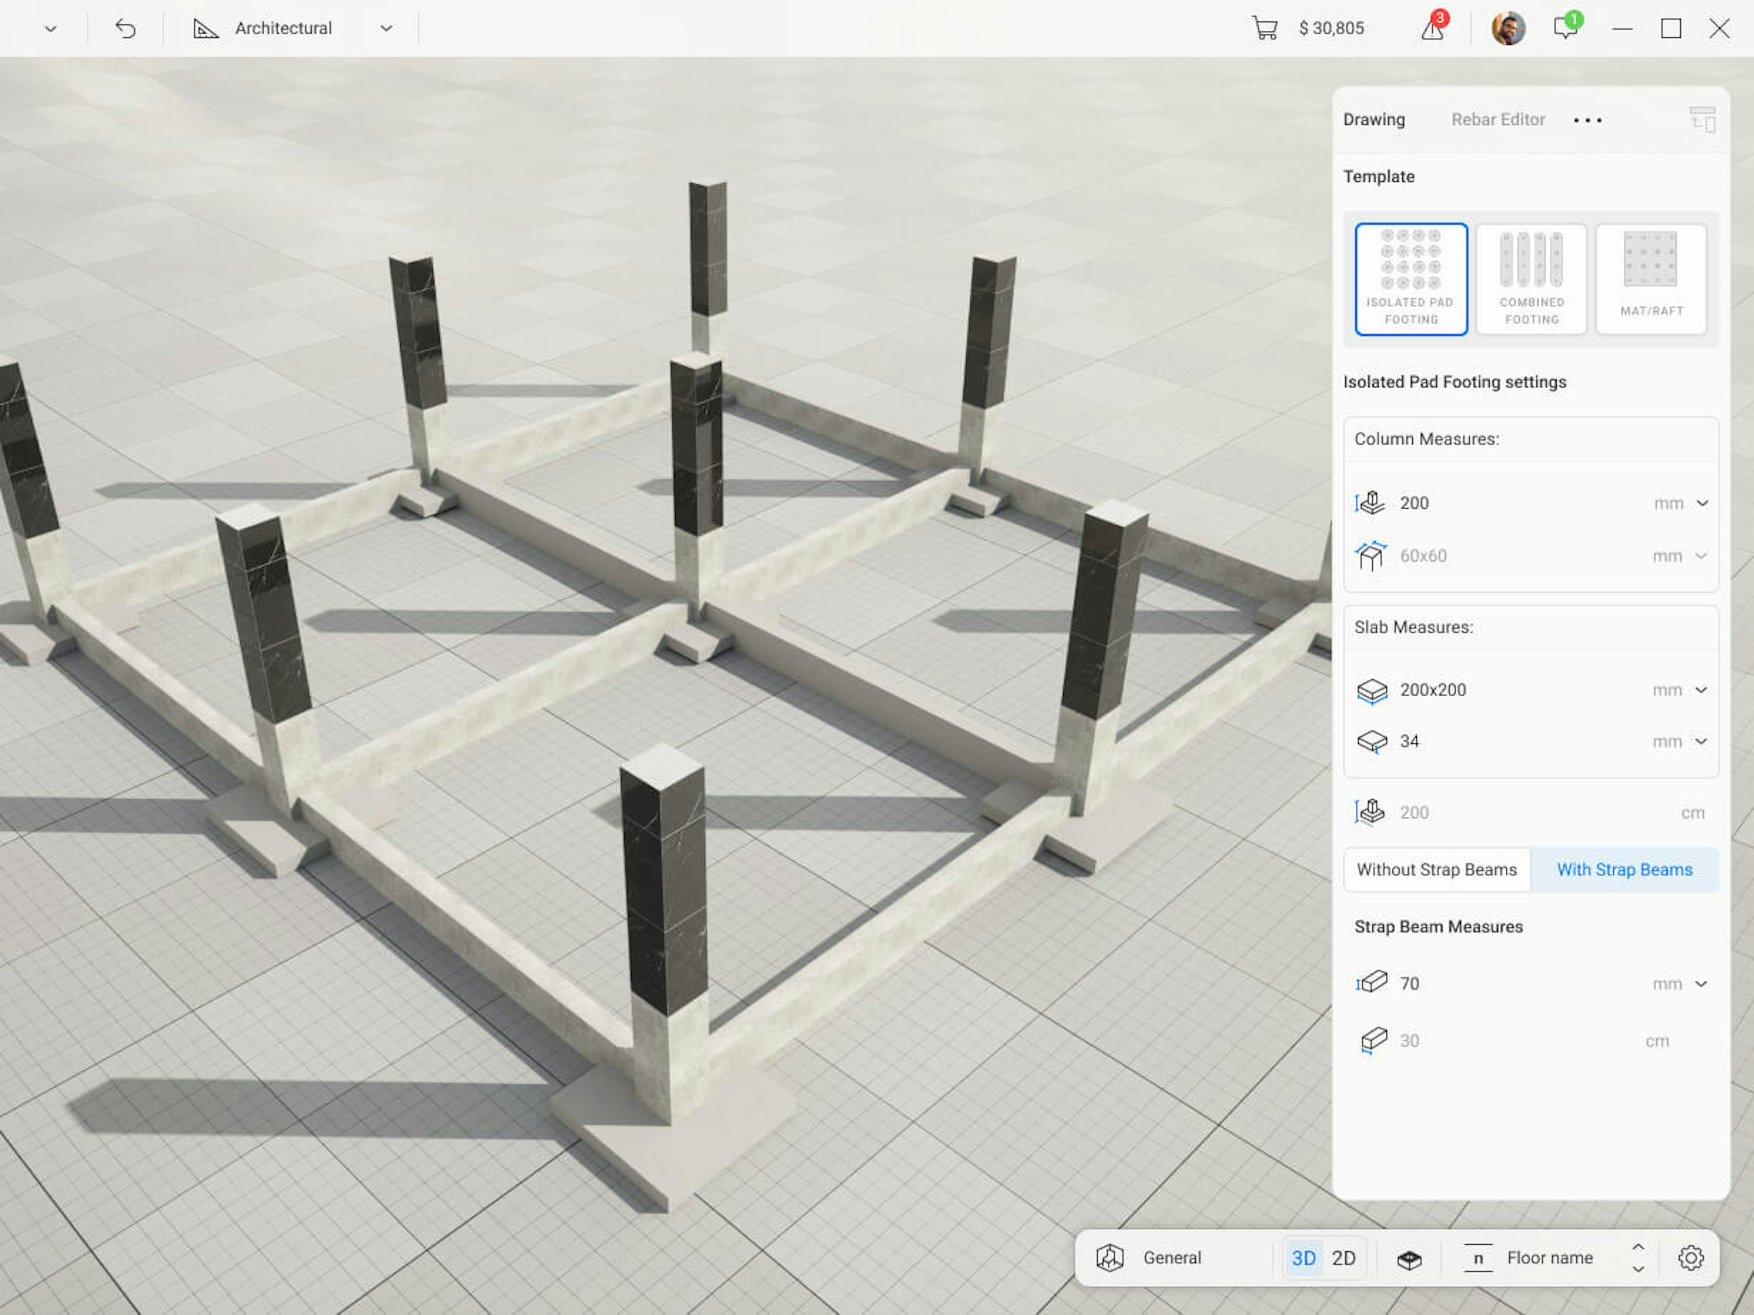Click the slab thickness icon next to 34
Screen dimensions: 1754x1315
point(1372,742)
